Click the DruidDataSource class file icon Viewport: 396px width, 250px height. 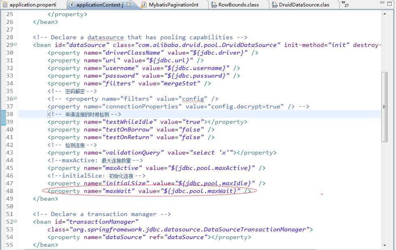click(x=274, y=5)
